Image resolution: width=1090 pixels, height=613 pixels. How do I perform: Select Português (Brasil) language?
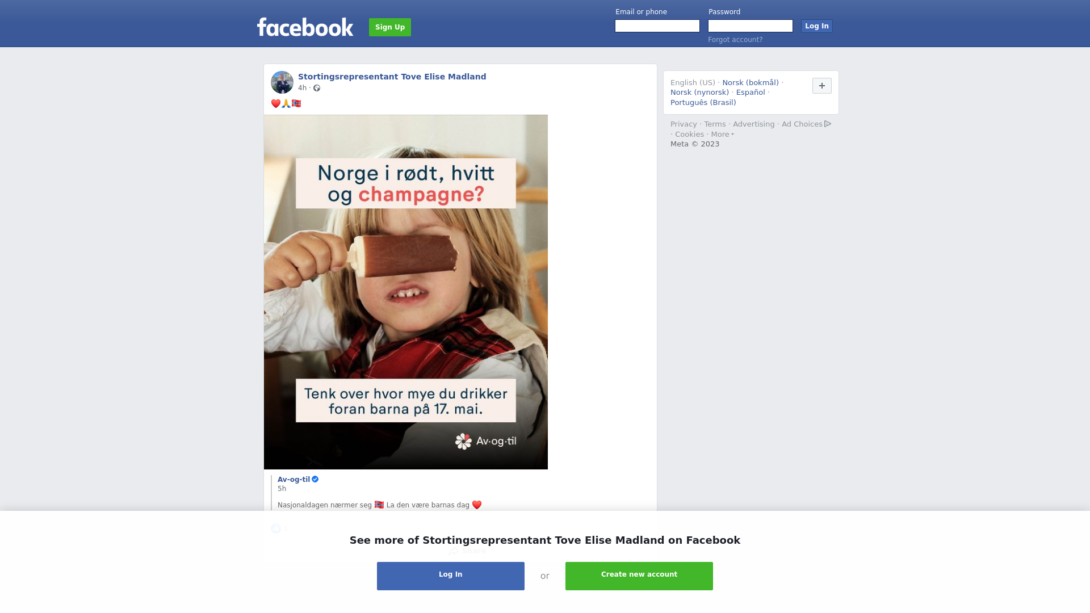click(x=703, y=103)
